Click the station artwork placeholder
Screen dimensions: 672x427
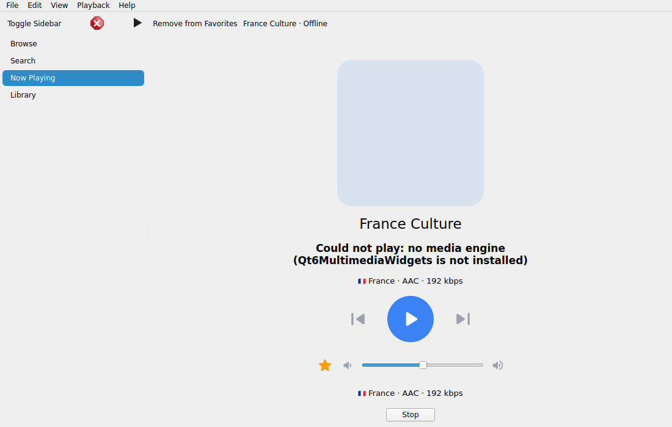[410, 133]
